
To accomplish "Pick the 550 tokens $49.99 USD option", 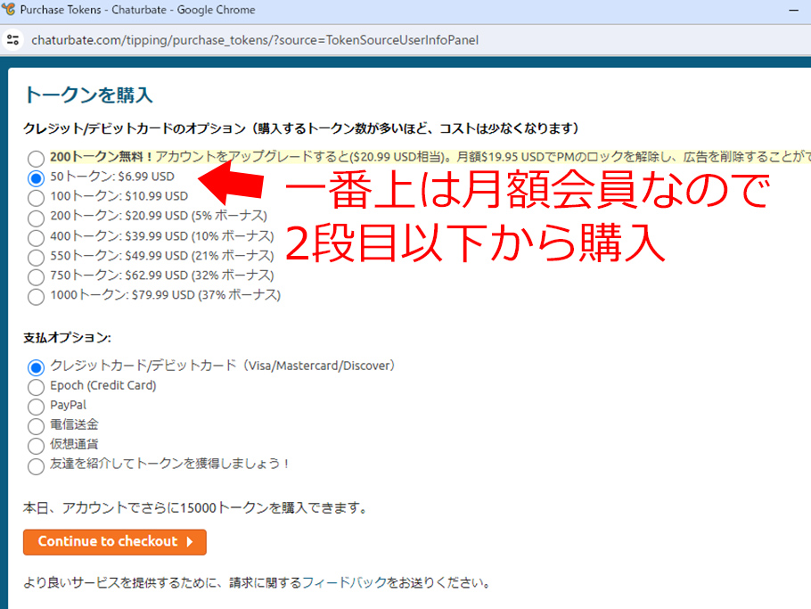I will coord(36,257).
